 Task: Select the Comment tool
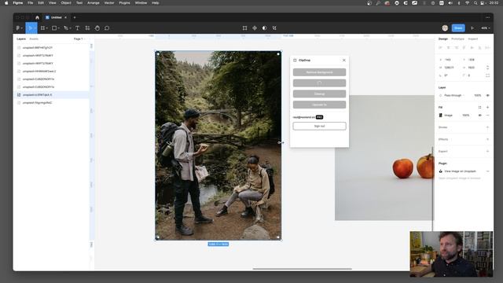(107, 28)
